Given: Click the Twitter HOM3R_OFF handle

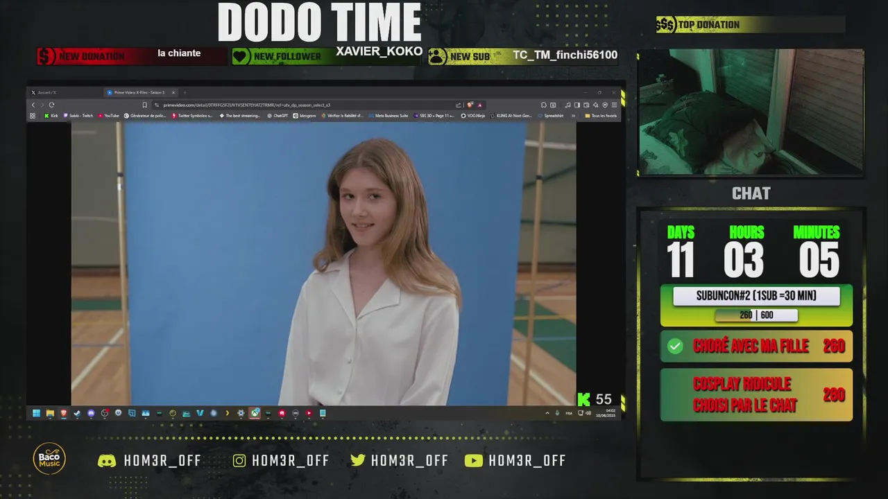Looking at the screenshot, I should (x=400, y=461).
